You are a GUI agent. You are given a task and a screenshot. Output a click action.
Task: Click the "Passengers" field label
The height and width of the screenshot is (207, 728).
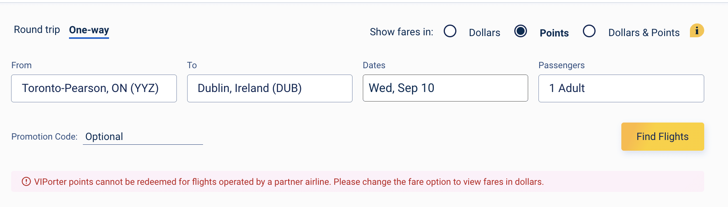coord(561,65)
